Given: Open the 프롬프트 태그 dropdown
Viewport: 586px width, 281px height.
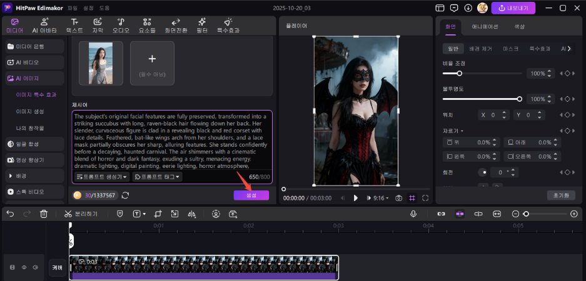Looking at the screenshot, I should click(x=158, y=177).
